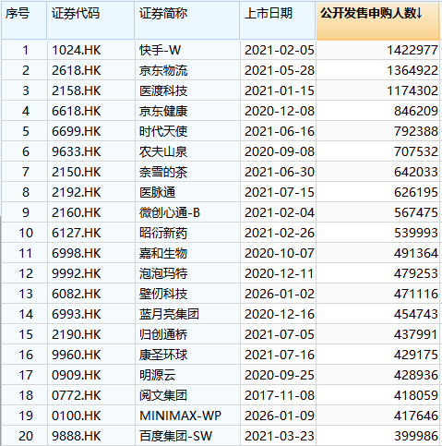Image resolution: width=442 pixels, height=446 pixels.
Task: Select the 归创通桥 name cell
Action: coord(187,334)
